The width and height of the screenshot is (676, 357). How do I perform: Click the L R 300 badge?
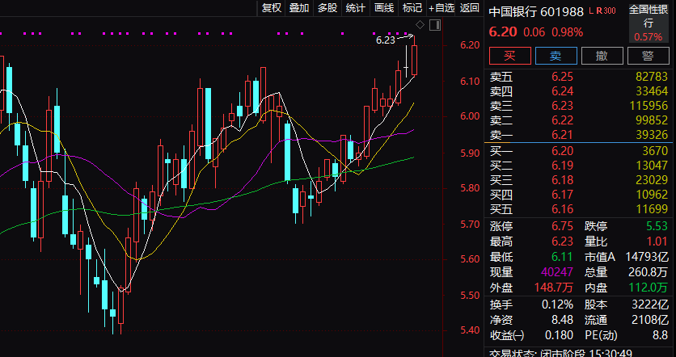(x=602, y=11)
